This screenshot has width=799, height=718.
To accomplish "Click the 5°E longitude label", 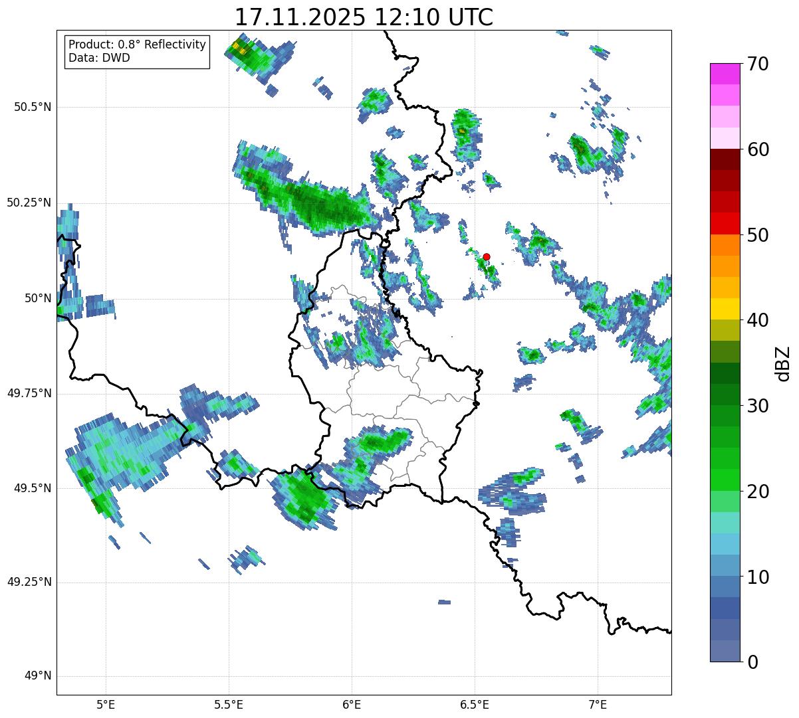I will [106, 705].
